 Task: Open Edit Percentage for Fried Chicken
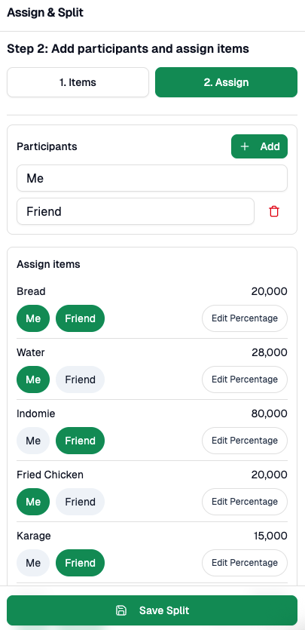point(245,502)
